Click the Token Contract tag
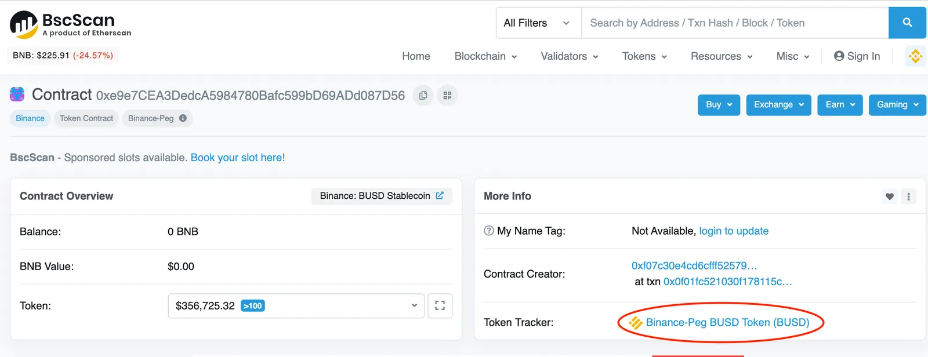This screenshot has height=357, width=928. click(x=86, y=118)
